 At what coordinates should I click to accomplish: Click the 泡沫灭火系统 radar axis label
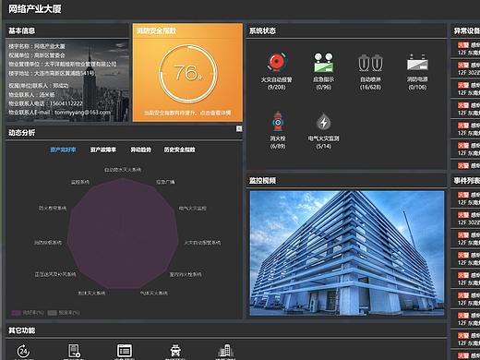coord(91,293)
